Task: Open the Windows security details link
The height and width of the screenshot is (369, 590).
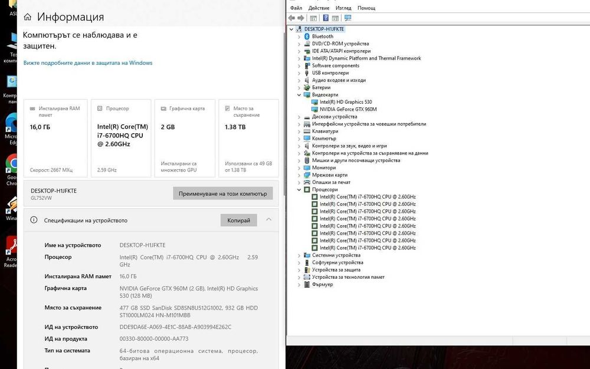Action: (x=88, y=62)
